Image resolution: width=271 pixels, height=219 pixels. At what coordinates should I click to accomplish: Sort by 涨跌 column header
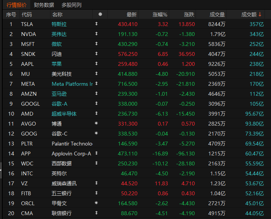point(189,15)
